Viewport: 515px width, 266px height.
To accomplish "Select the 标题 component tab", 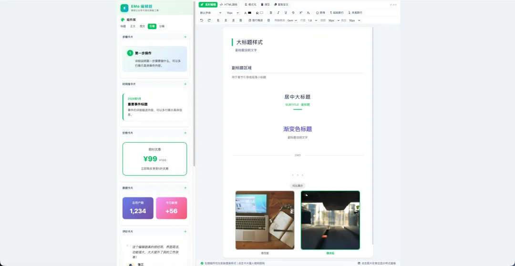I will tap(123, 26).
